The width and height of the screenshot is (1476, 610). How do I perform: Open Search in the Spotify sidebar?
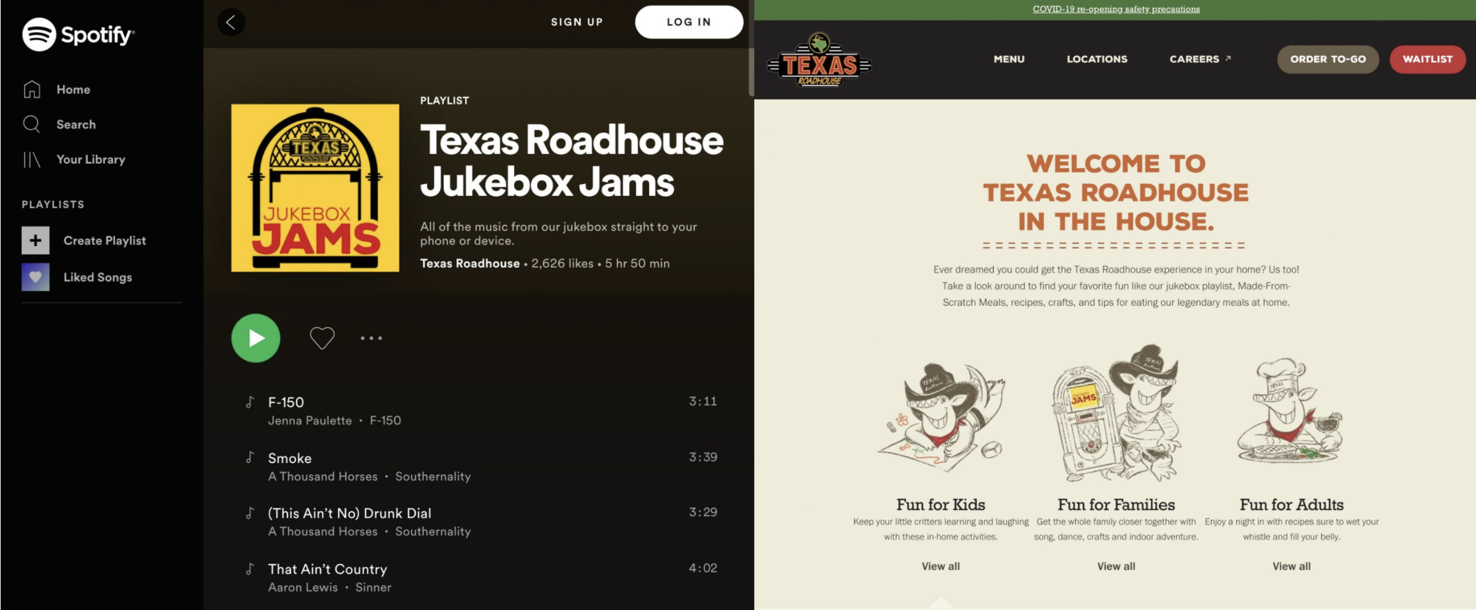76,124
